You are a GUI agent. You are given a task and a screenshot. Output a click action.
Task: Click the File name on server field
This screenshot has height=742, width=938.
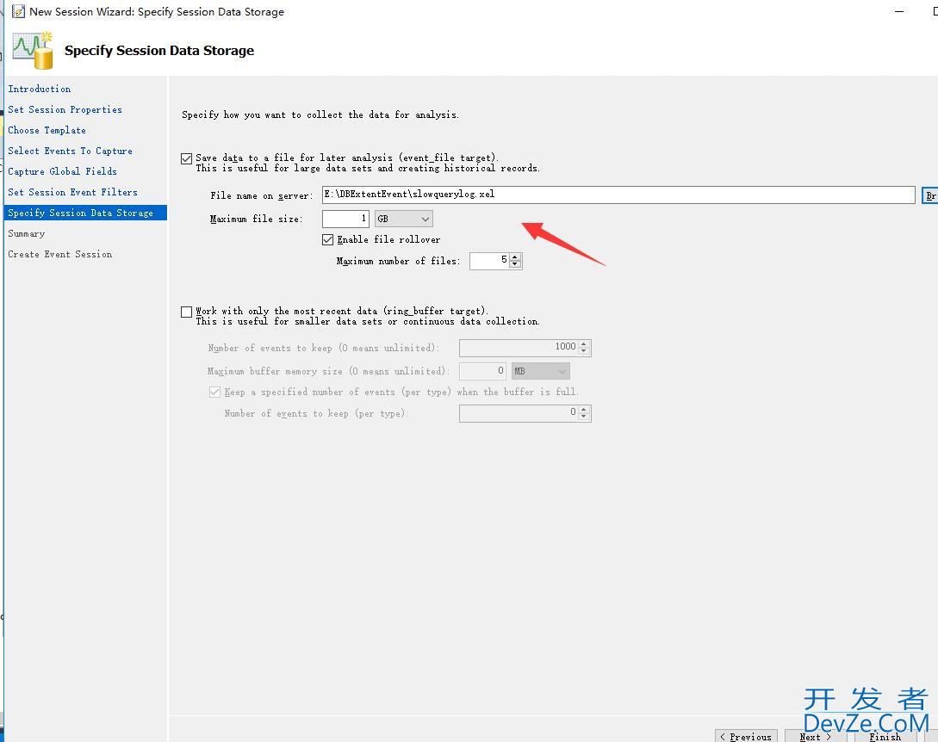[618, 195]
